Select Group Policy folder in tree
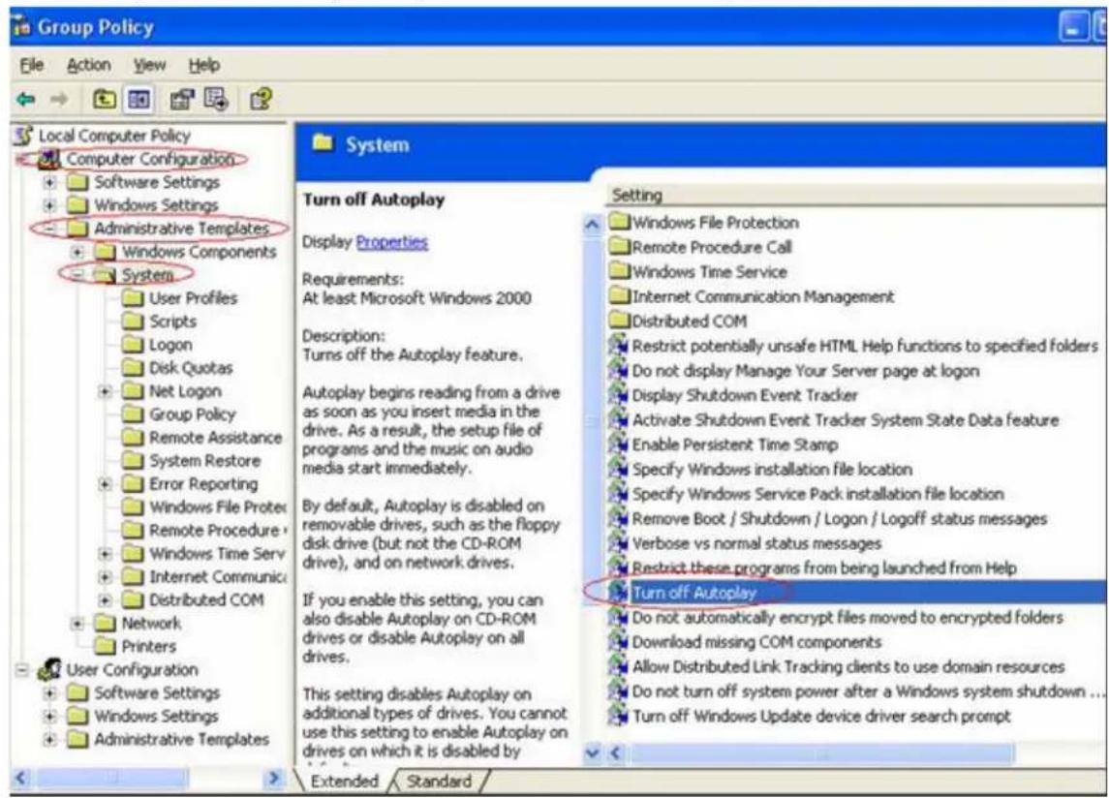 (x=193, y=414)
